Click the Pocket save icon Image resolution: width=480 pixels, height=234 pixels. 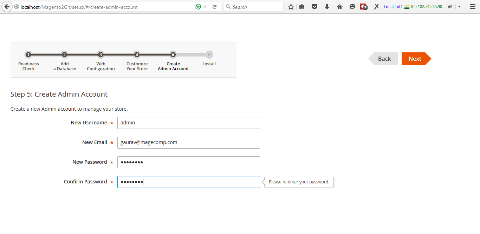click(x=314, y=7)
